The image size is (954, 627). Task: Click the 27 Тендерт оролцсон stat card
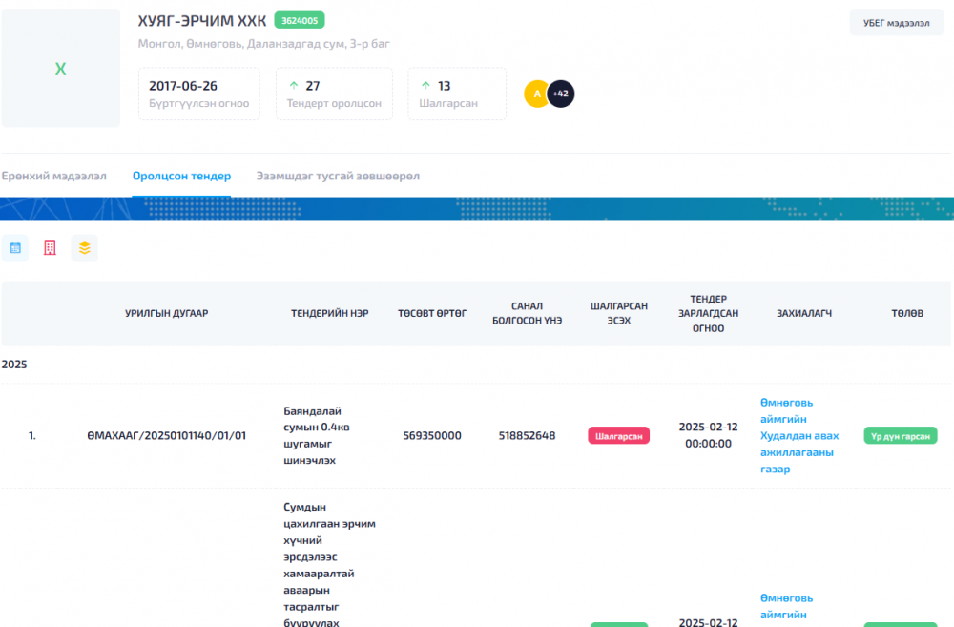334,94
